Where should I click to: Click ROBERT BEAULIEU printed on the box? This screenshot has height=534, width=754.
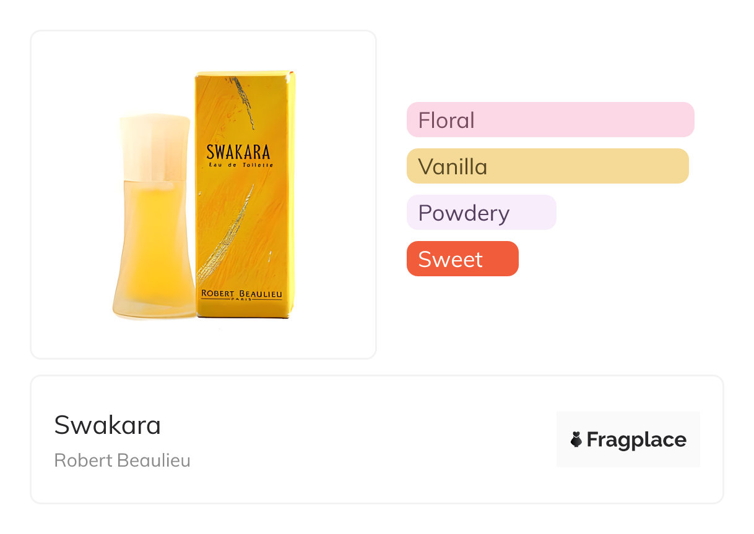pyautogui.click(x=241, y=294)
